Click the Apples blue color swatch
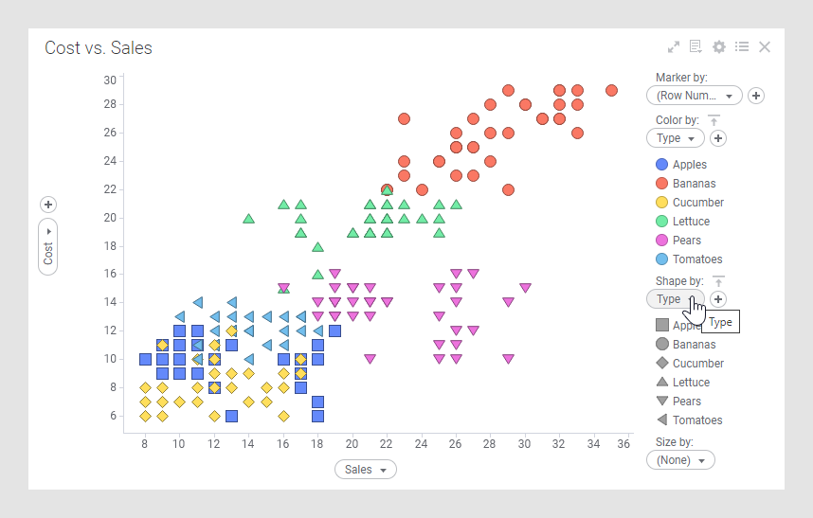The image size is (813, 518). pos(661,165)
